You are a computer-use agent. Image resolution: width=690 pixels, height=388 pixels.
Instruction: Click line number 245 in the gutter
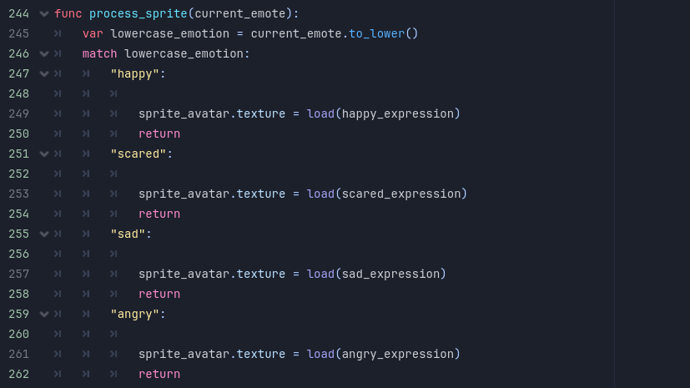pos(19,33)
